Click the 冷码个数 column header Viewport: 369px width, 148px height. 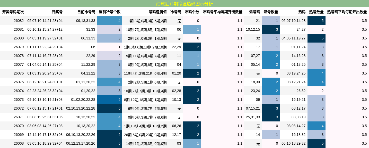(x=192, y=12)
